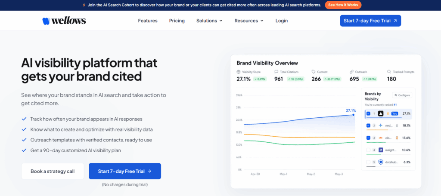Click the link icon beside Outreach
The width and height of the screenshot is (441, 196).
pos(351,72)
